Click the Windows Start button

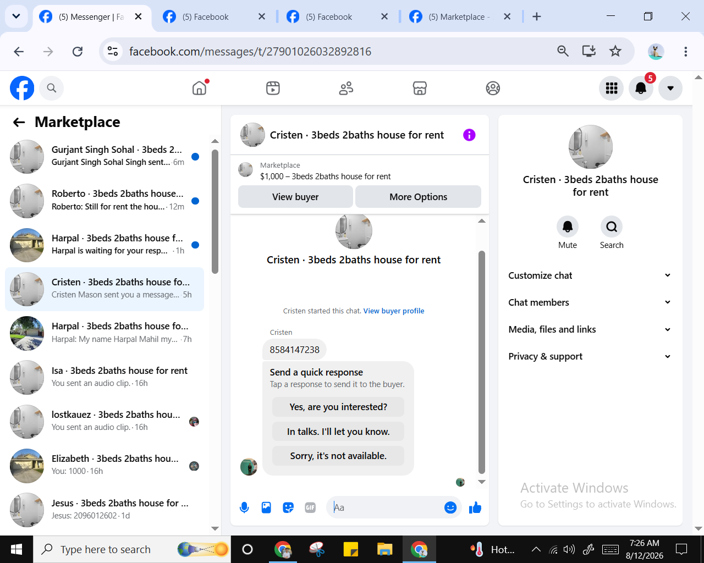click(16, 549)
